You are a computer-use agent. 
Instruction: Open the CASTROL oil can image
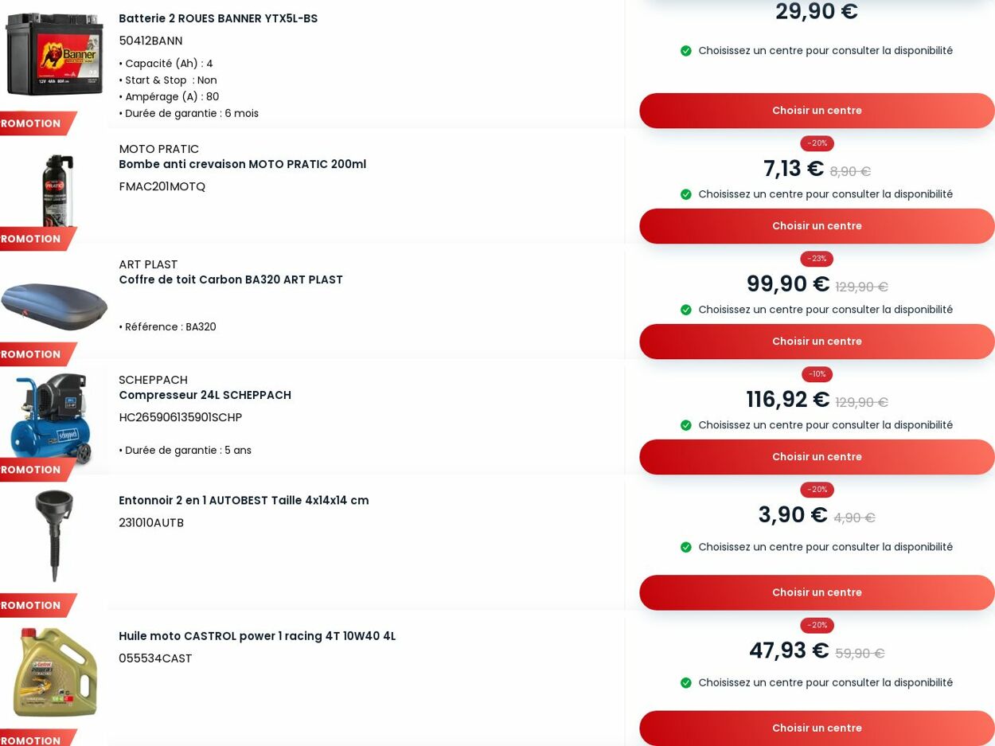54,672
